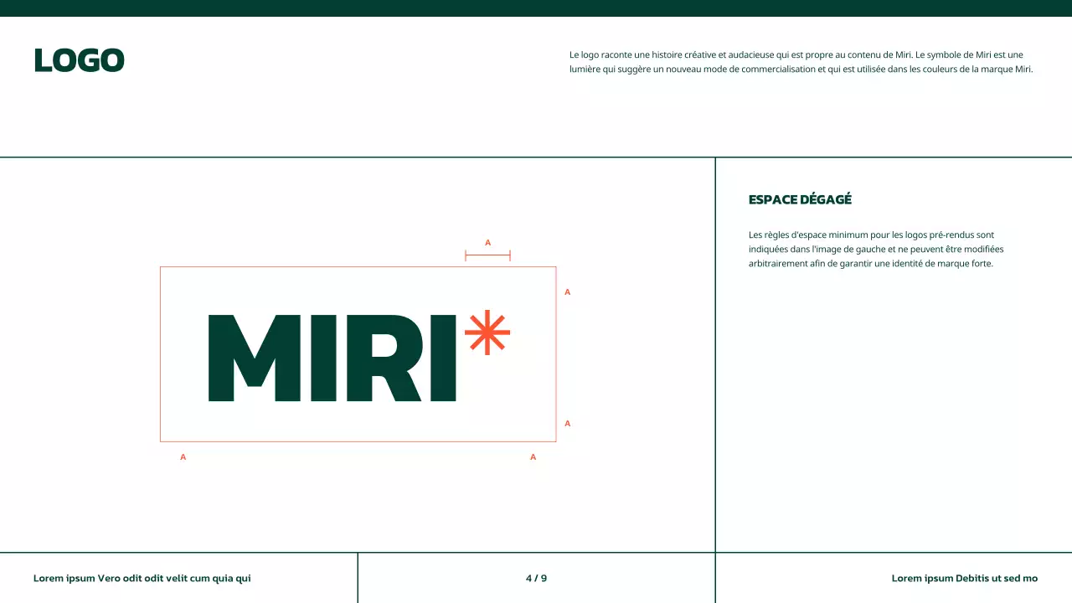Click the footer text 'Lorem ipsum Vero odit'
Screen dimensions: 1072x603
point(142,578)
